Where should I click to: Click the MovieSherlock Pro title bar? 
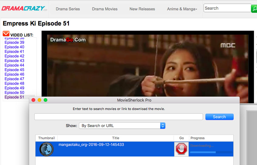coord(134,100)
